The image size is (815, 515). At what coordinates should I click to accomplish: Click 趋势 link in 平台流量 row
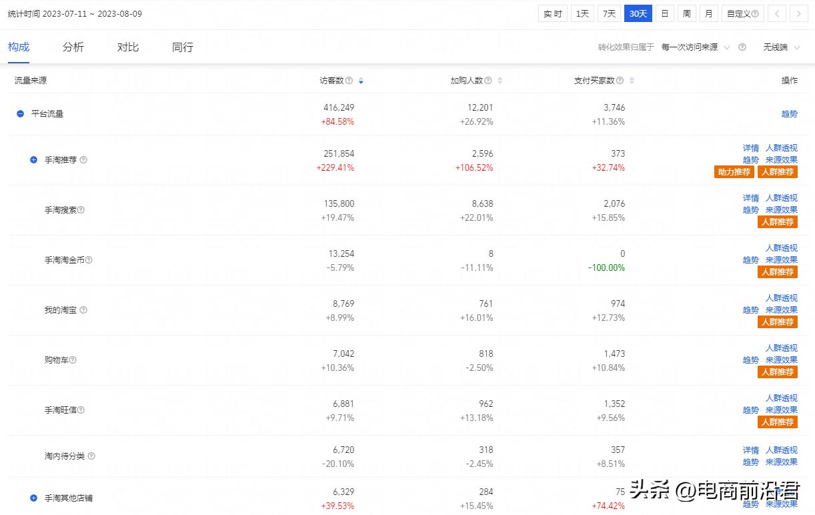click(x=789, y=114)
